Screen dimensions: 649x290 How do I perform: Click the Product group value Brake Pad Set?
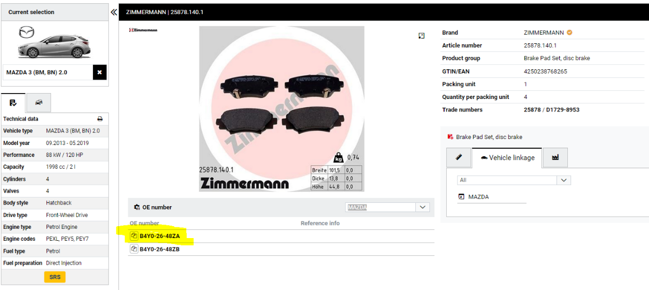557,58
